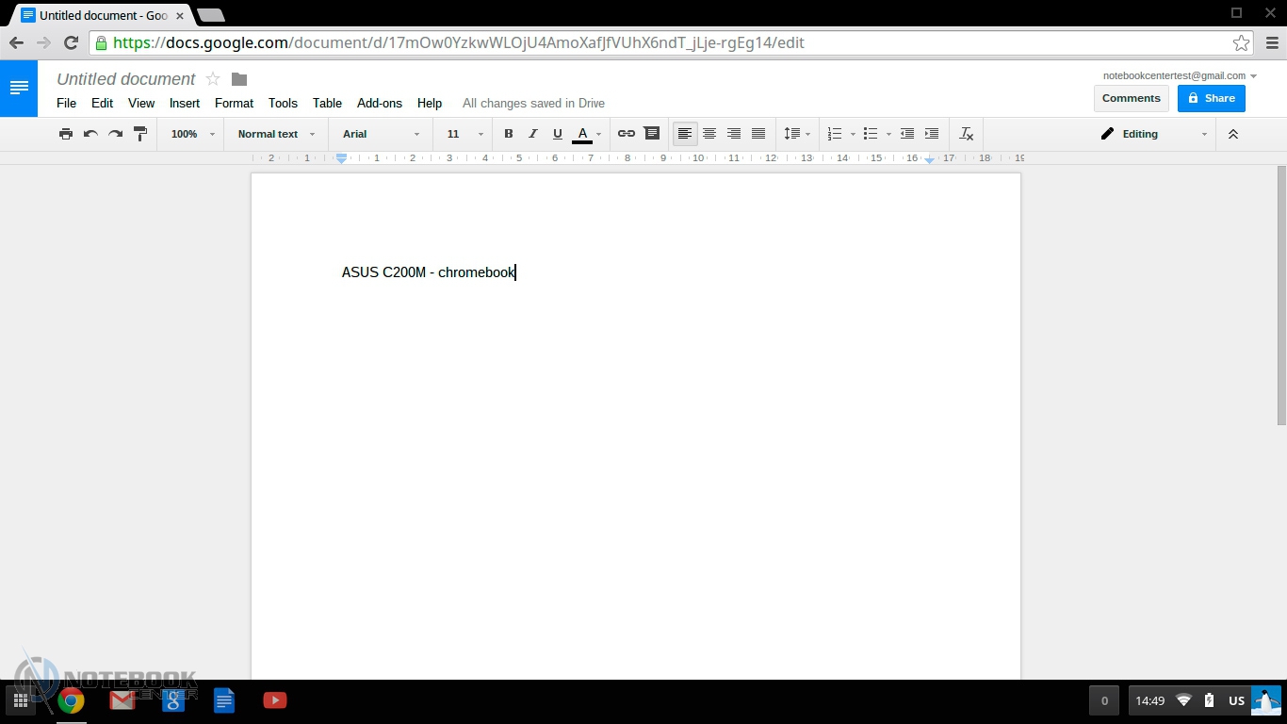Click the undo arrow icon
Viewport: 1287px width, 724px height.
pos(90,134)
